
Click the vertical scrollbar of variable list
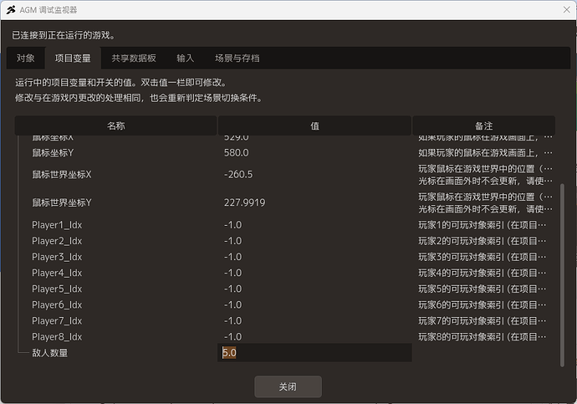[562, 275]
